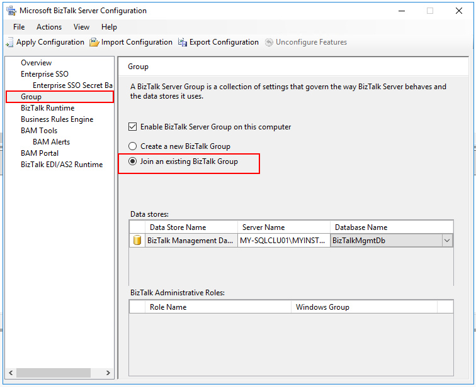Click the Export Configuration icon

(x=182, y=42)
